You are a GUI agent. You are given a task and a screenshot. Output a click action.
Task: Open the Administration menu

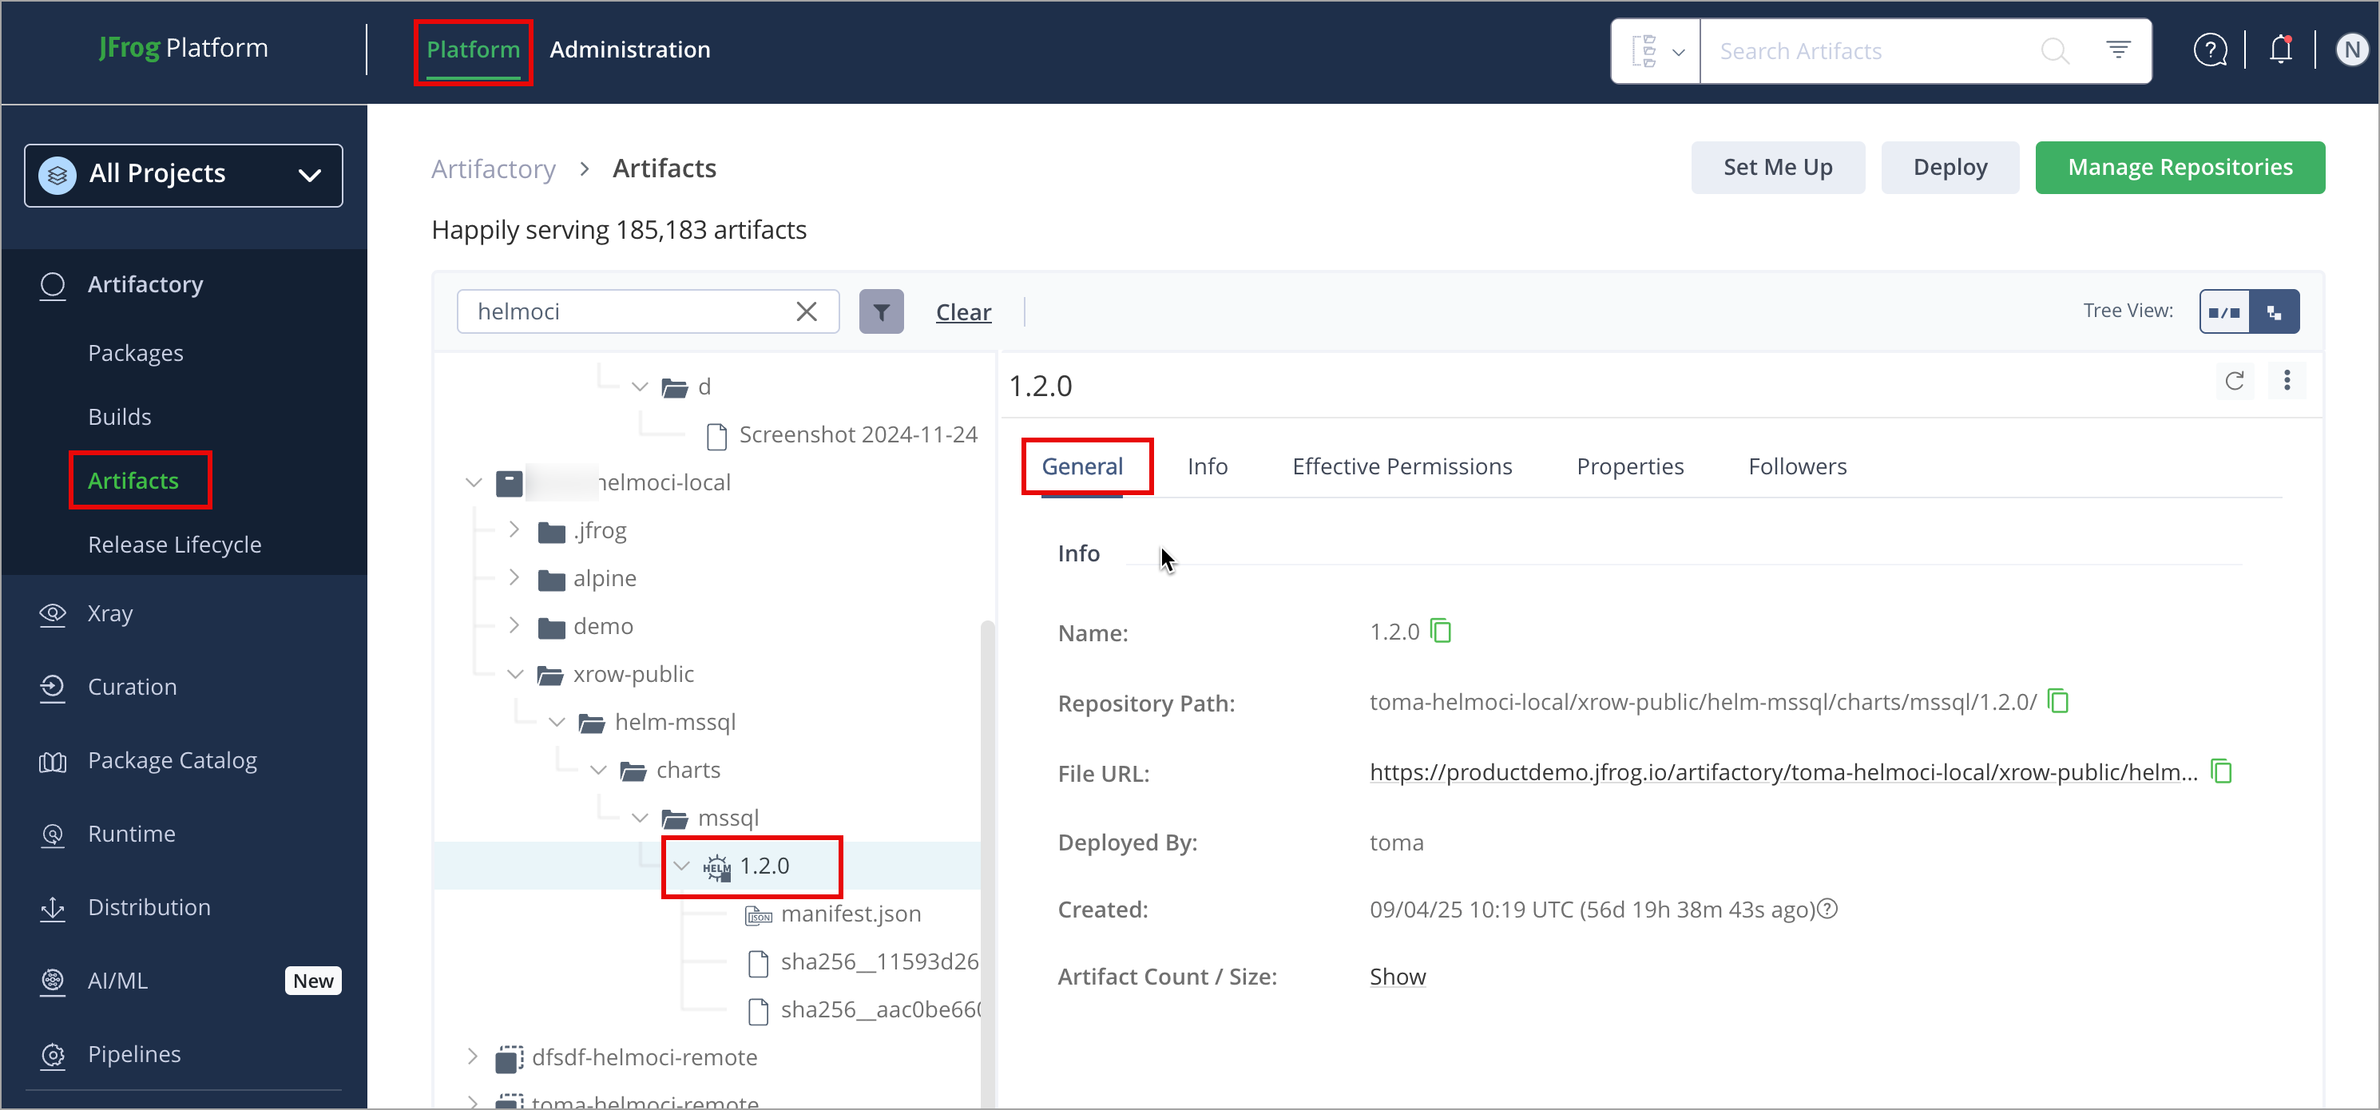coord(629,50)
